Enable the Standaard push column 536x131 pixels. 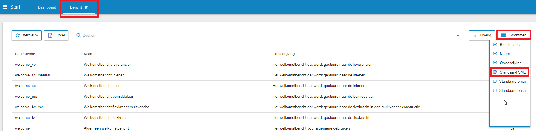[x=495, y=90]
